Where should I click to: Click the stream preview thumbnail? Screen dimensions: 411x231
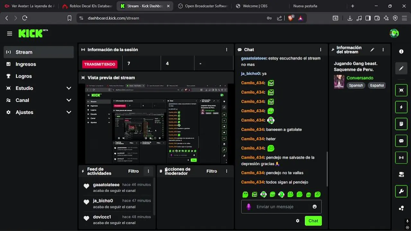click(156, 124)
